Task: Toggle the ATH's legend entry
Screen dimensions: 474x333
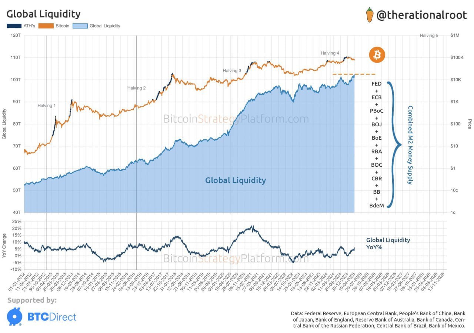Action: point(20,26)
